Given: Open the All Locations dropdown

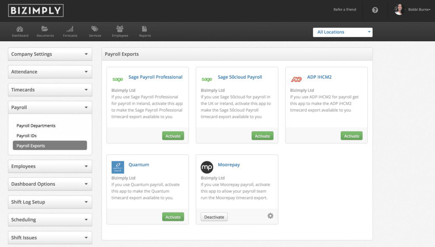Looking at the screenshot, I should coord(342,32).
